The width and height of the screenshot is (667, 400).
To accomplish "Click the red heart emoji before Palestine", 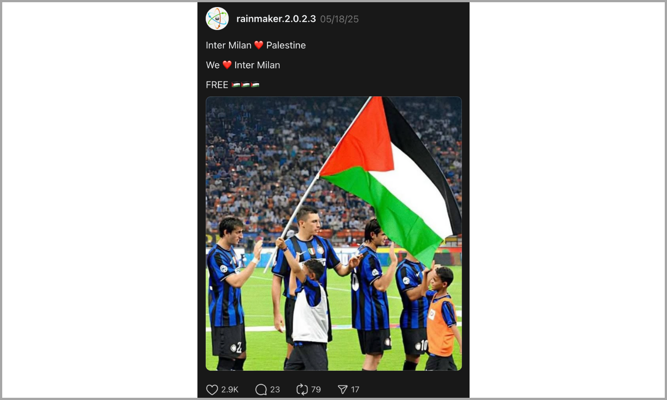I will [259, 45].
